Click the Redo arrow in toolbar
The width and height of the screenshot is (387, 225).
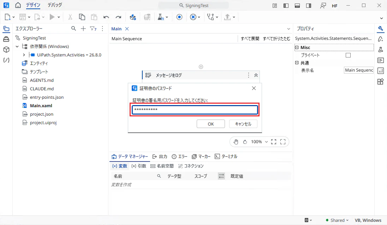coord(119,17)
